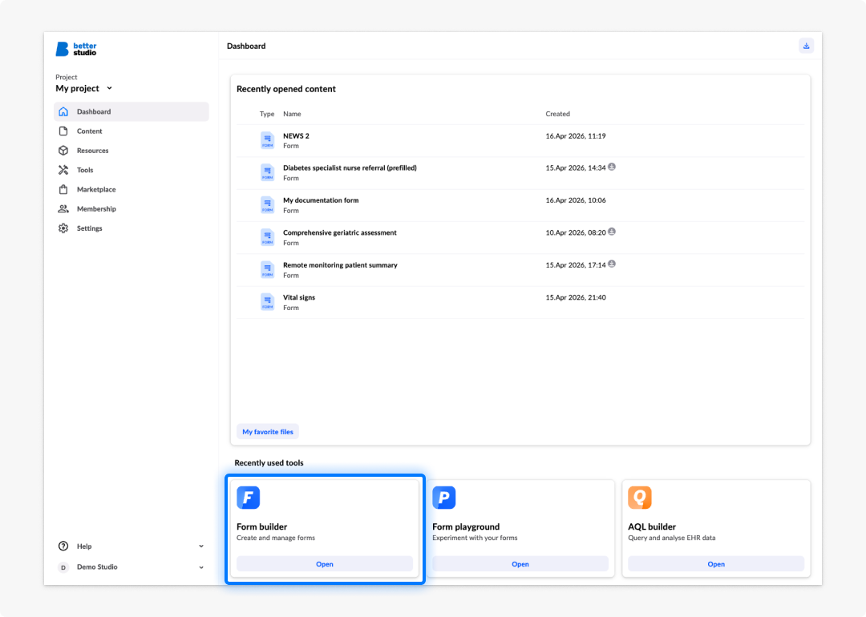This screenshot has width=866, height=617.
Task: Click the form icon beside NEWS 2
Action: click(267, 140)
